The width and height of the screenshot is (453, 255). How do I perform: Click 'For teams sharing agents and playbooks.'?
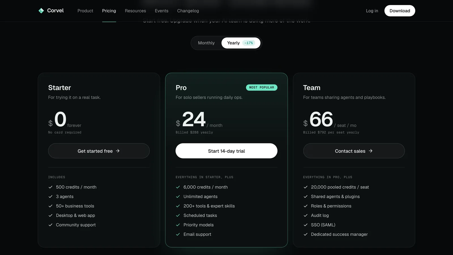(x=344, y=97)
